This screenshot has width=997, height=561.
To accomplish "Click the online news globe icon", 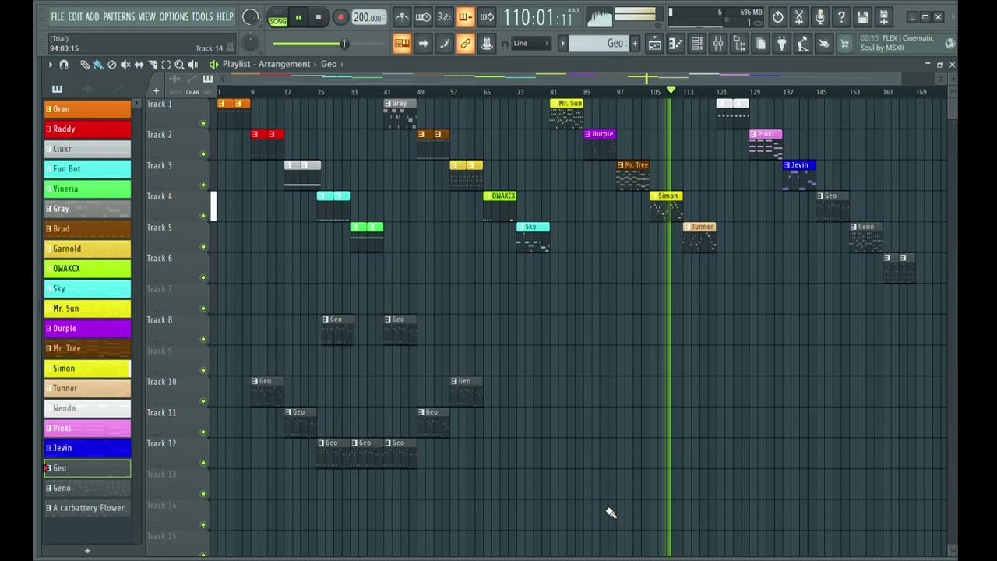I will tap(949, 44).
